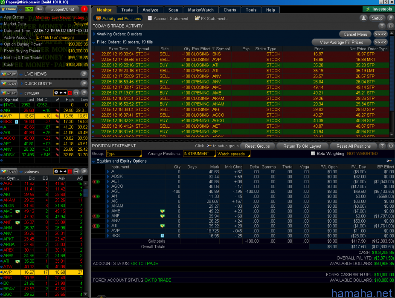
Task: Click wrench icon on Equities section header
Action: pos(389,161)
